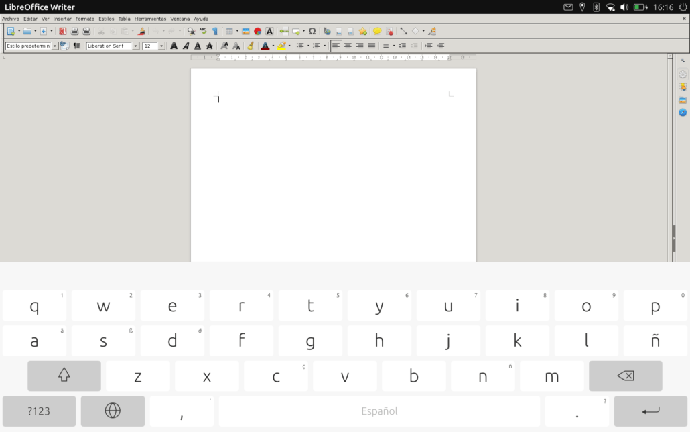The width and height of the screenshot is (690, 432).
Task: Click the Print icon
Action: click(x=74, y=31)
